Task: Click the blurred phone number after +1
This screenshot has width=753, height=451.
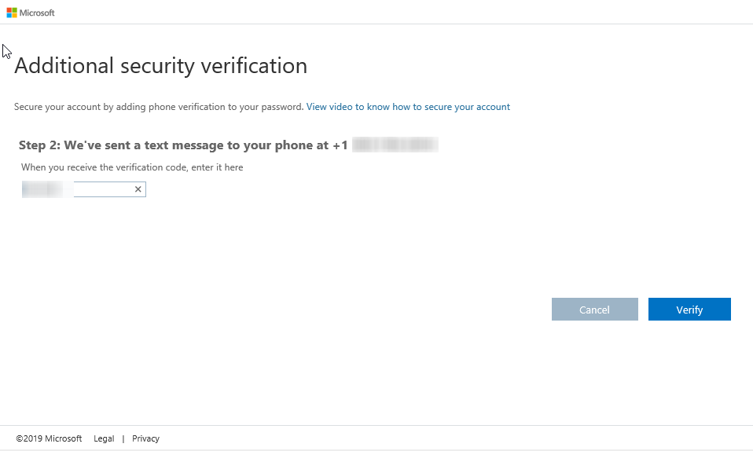Action: pos(395,145)
